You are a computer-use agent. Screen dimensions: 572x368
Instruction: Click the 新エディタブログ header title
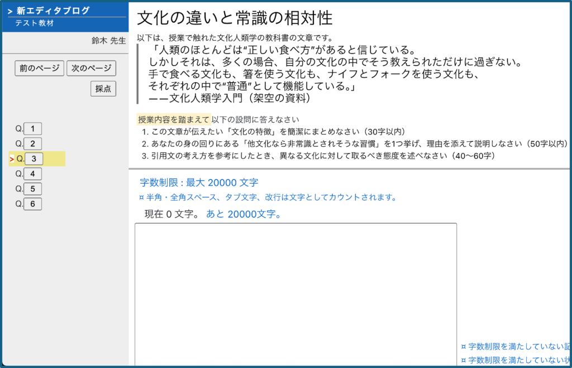(53, 11)
